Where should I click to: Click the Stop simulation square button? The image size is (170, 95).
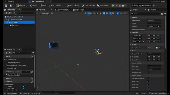[120, 6]
